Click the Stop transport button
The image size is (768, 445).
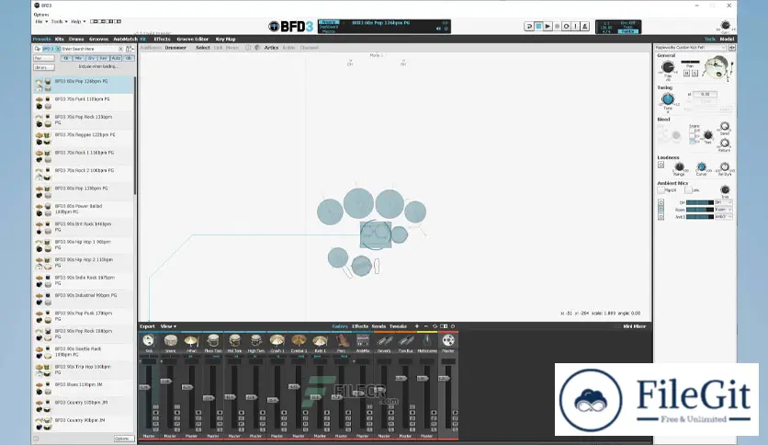pos(538,27)
